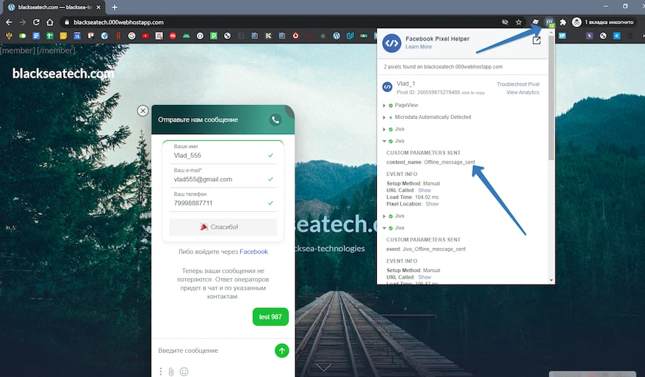This screenshot has height=377, width=645.
Task: Open the Google Keep bookmark icon
Action: pyautogui.click(x=63, y=36)
